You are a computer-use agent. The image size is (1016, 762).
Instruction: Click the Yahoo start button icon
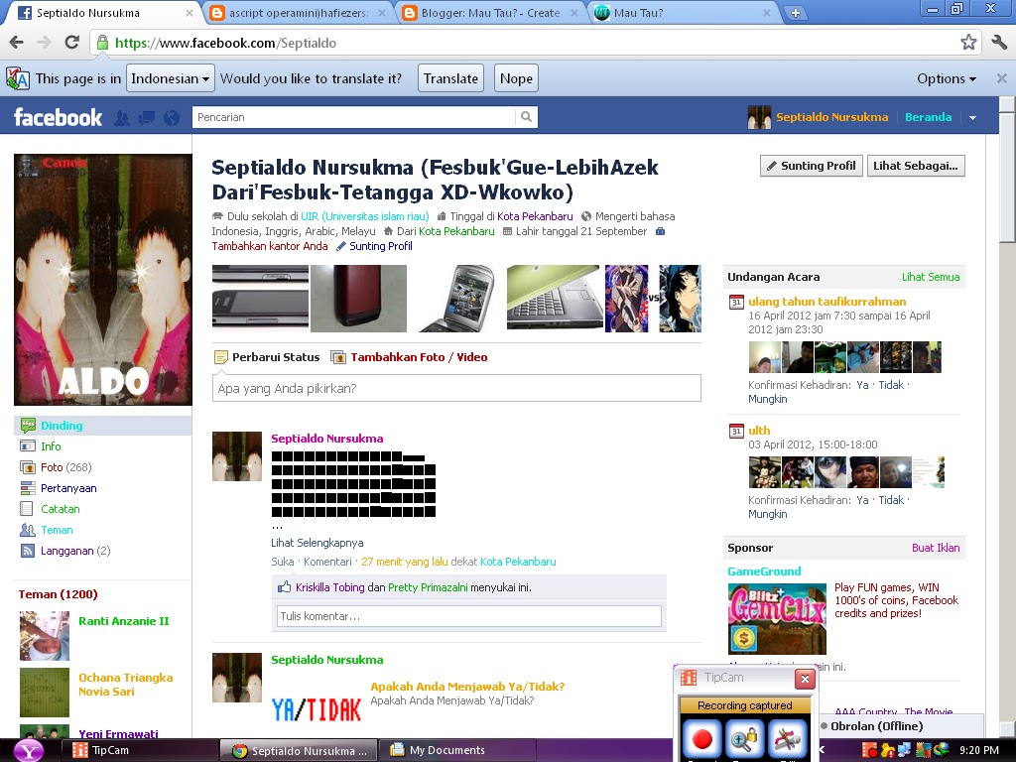[x=29, y=750]
